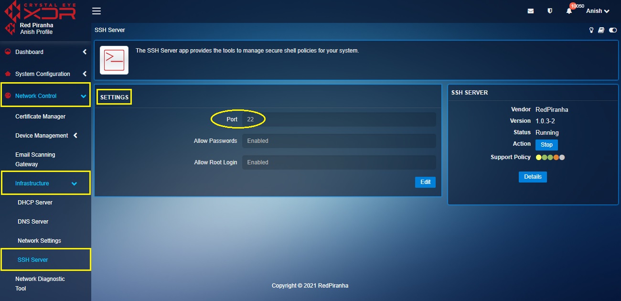Viewport: 621px width, 301px height.
Task: Click the Allow Root Login field
Action: click(339, 162)
